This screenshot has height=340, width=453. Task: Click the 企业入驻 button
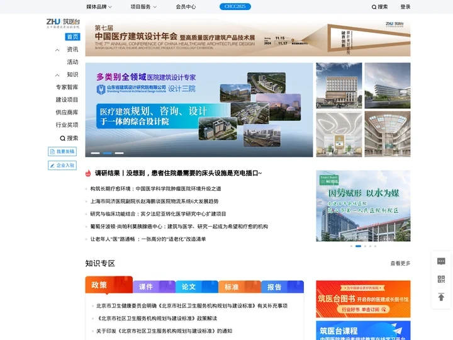pos(62,166)
